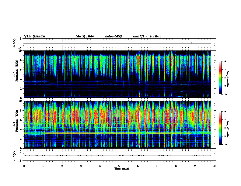Click the "Time (min)" axis label
Screen dimensions: 241x186
coord(122,169)
